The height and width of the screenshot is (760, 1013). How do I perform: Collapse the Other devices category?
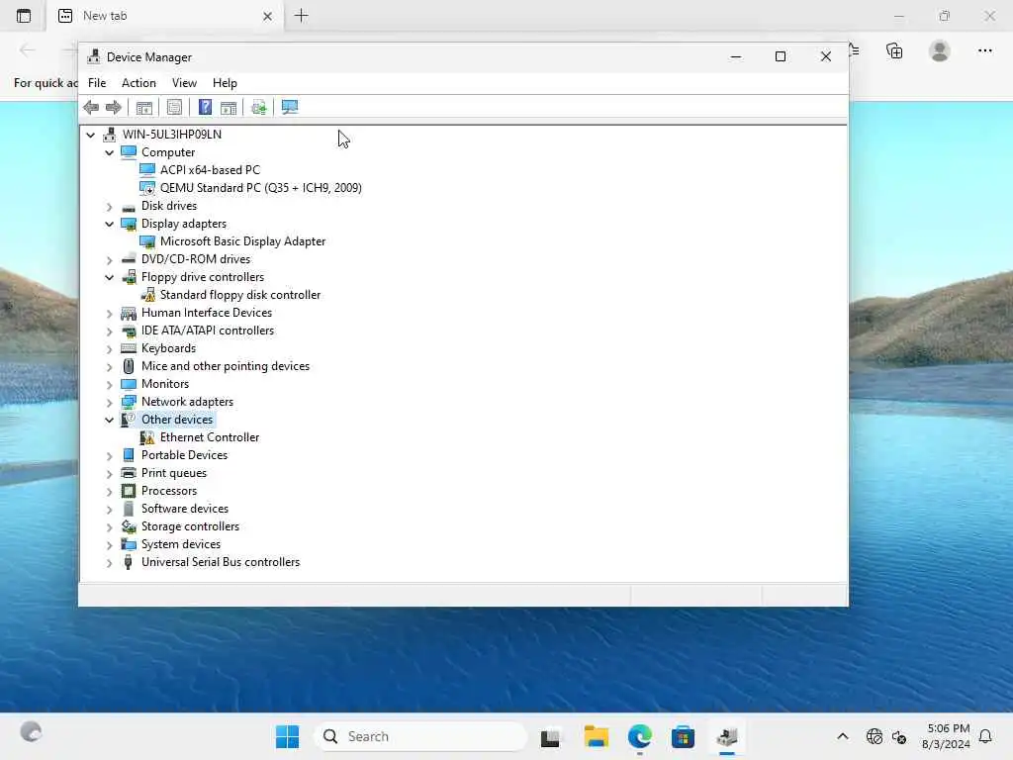point(109,420)
